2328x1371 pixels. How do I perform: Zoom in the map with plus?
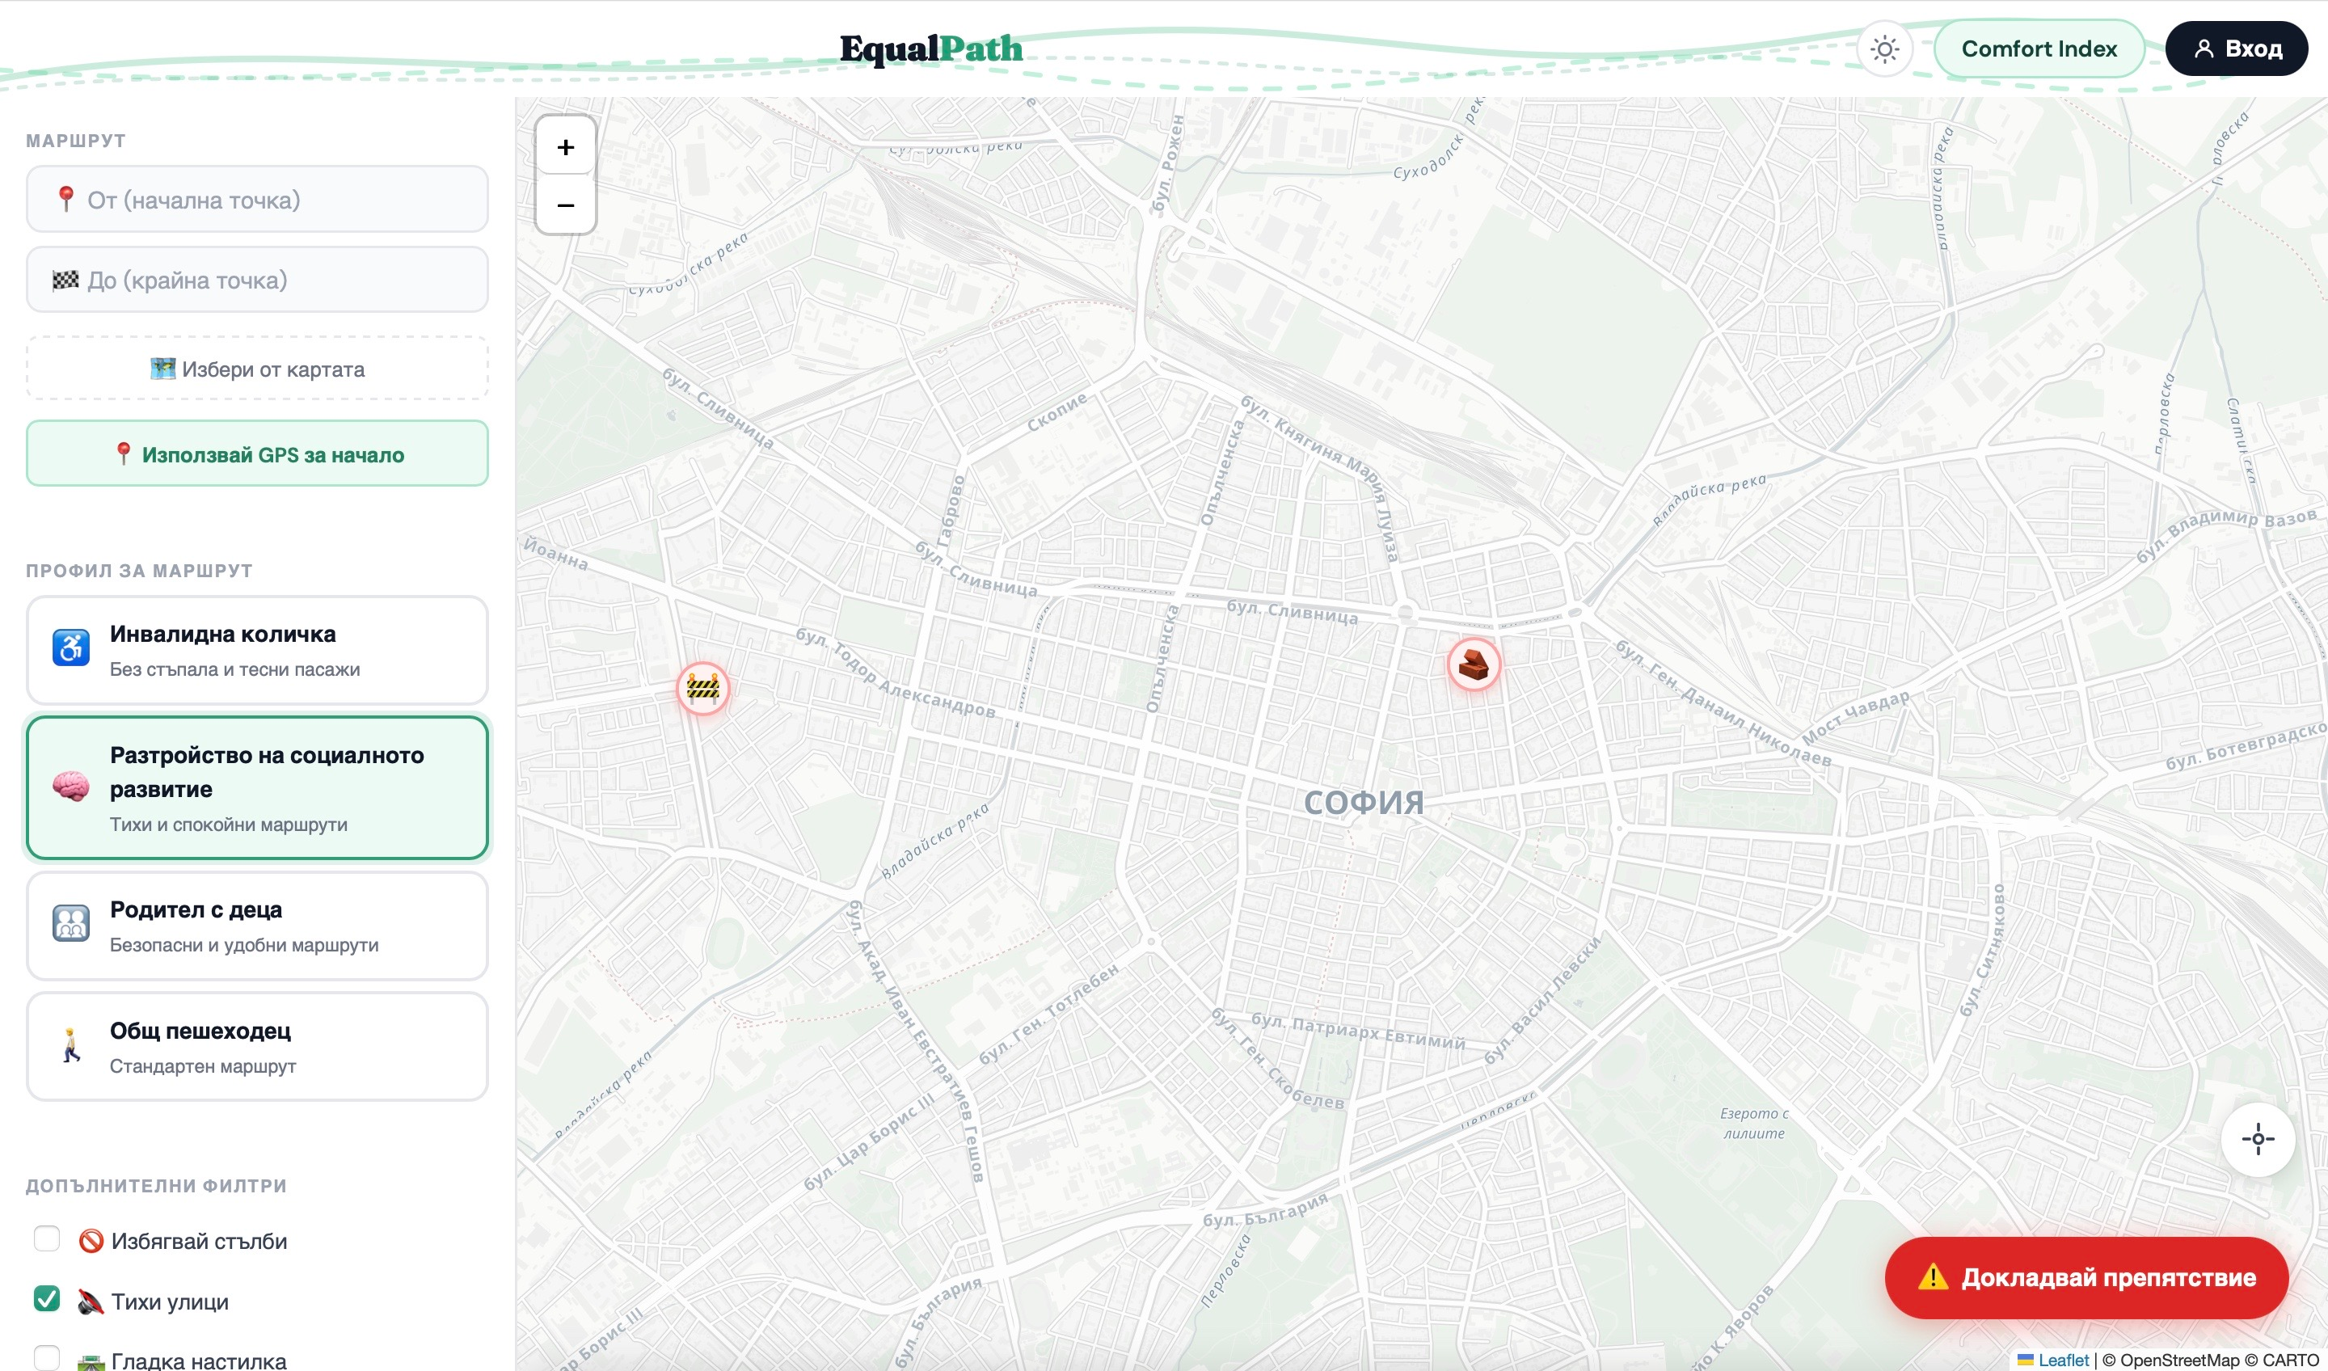565,148
